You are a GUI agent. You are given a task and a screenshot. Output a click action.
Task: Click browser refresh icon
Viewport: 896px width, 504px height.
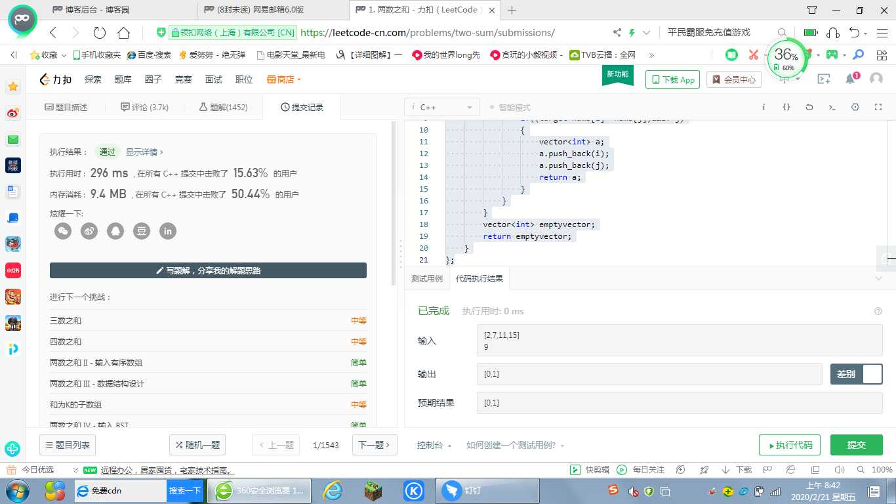pyautogui.click(x=99, y=33)
